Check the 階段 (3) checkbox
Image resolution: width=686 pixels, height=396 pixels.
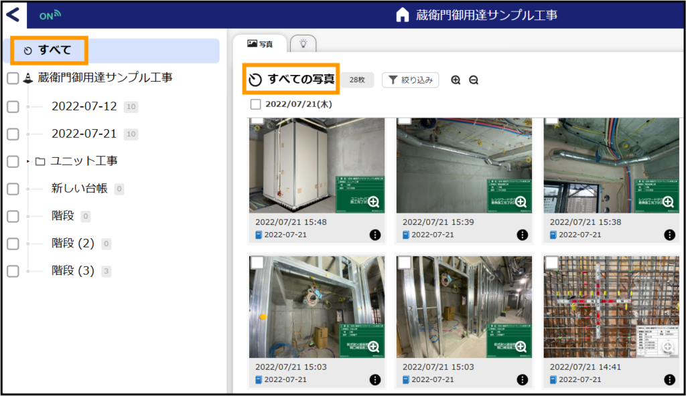[13, 271]
